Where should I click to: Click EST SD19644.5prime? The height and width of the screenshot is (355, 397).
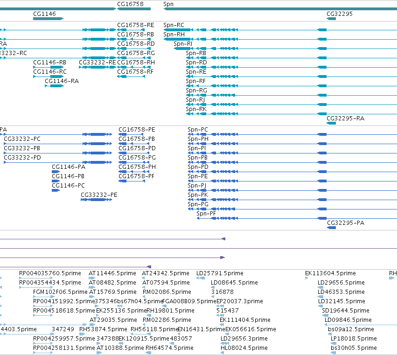point(325,315)
